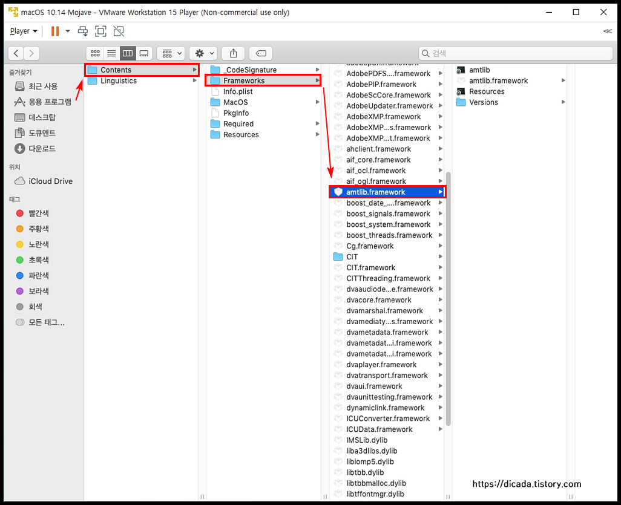
Task: Focus the Finder search field
Action: click(x=516, y=53)
